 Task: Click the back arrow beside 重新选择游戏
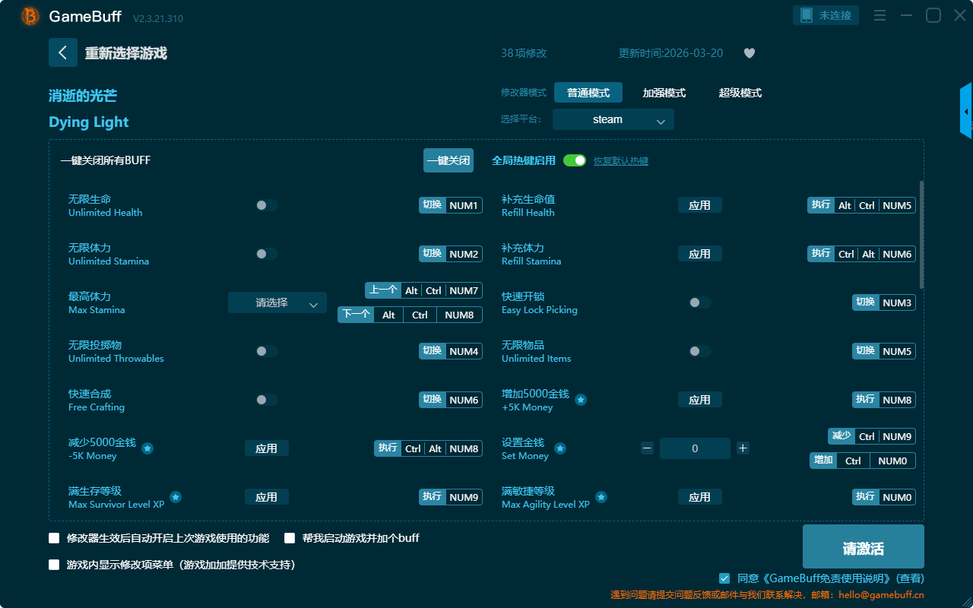click(63, 52)
